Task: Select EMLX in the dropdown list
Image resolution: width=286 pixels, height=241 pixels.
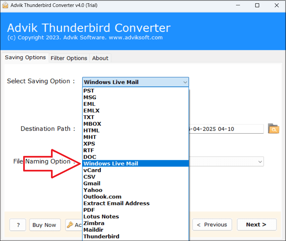Action: [x=135, y=111]
